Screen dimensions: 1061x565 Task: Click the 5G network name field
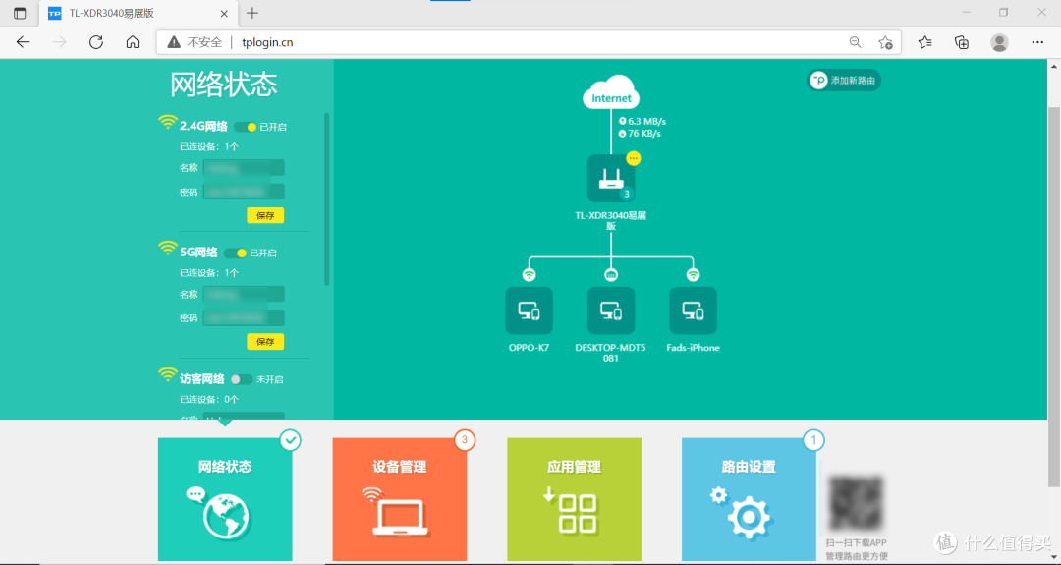pos(244,295)
